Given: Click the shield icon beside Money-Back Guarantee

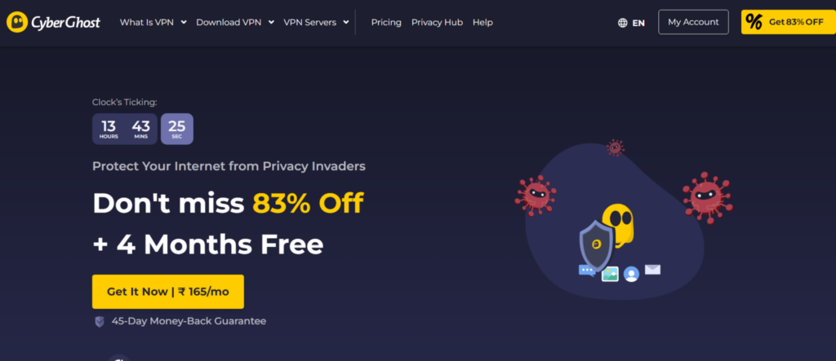Looking at the screenshot, I should (99, 322).
